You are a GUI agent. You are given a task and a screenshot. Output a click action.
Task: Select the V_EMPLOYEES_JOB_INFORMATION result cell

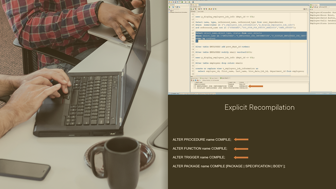211,86
